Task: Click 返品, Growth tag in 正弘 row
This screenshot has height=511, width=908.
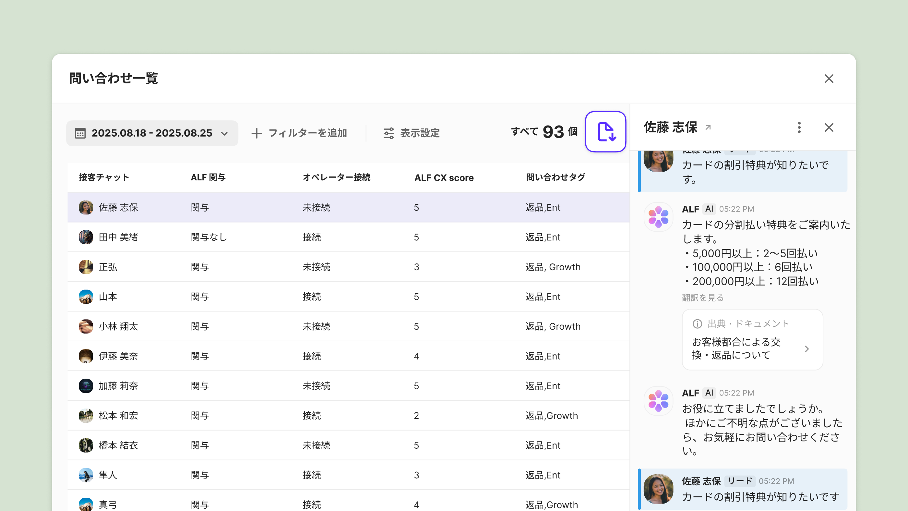Action: coord(553,267)
